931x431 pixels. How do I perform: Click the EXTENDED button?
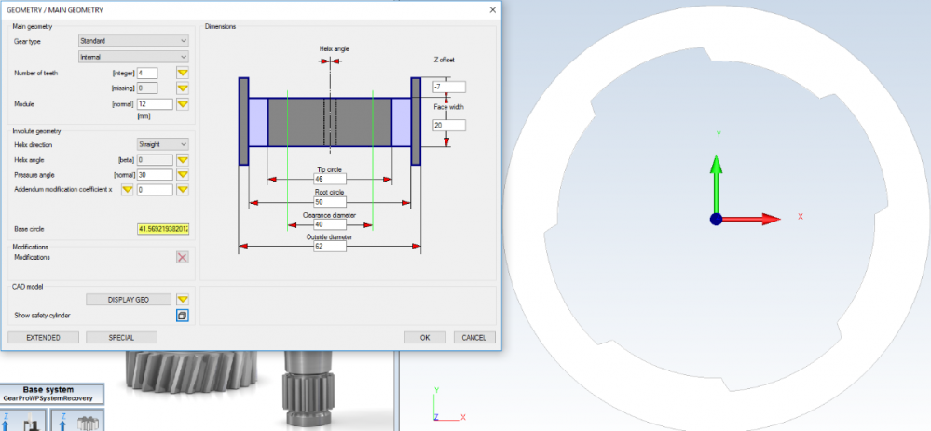(x=43, y=337)
